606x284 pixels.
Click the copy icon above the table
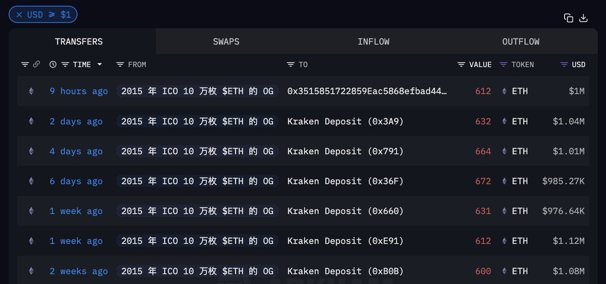569,18
